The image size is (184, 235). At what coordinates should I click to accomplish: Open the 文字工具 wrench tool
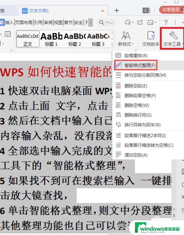(173, 39)
